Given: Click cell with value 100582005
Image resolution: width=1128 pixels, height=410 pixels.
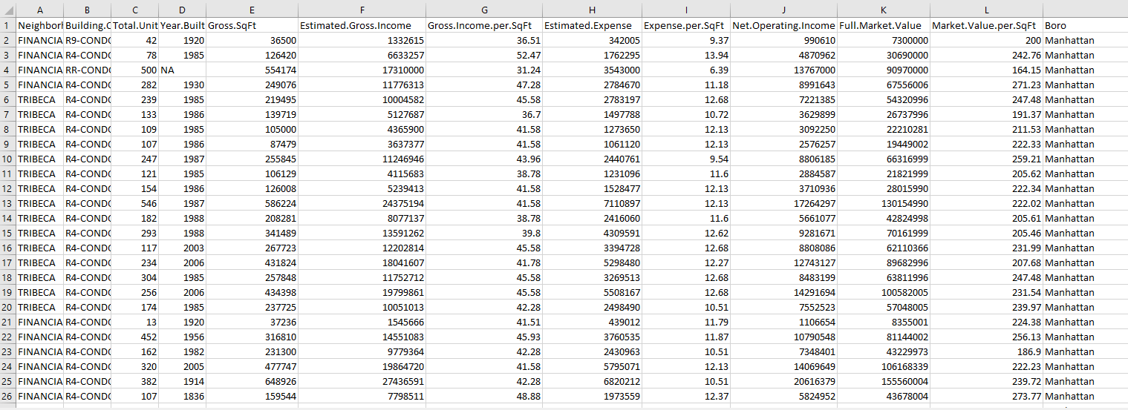Looking at the screenshot, I should pyautogui.click(x=883, y=292).
